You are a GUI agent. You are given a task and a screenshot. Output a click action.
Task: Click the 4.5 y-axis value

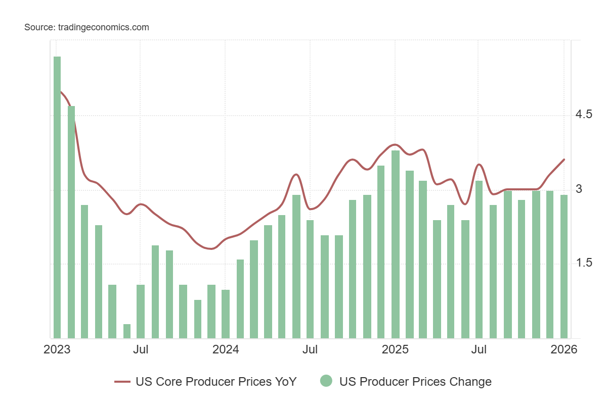(584, 115)
